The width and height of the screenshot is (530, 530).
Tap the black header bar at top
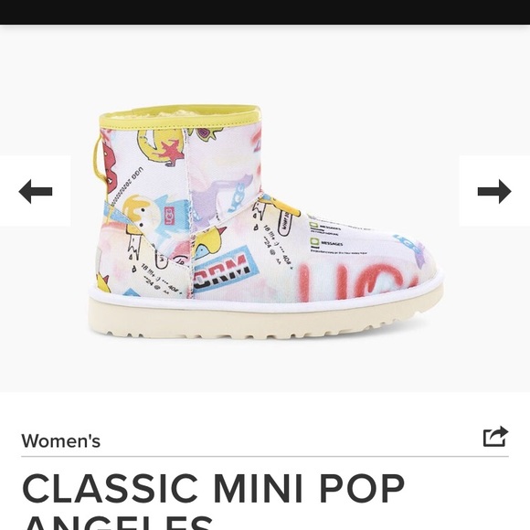[x=265, y=12]
